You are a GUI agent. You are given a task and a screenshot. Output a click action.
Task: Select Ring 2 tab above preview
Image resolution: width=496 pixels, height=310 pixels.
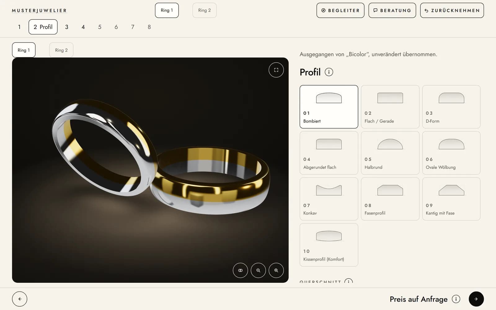coord(61,50)
